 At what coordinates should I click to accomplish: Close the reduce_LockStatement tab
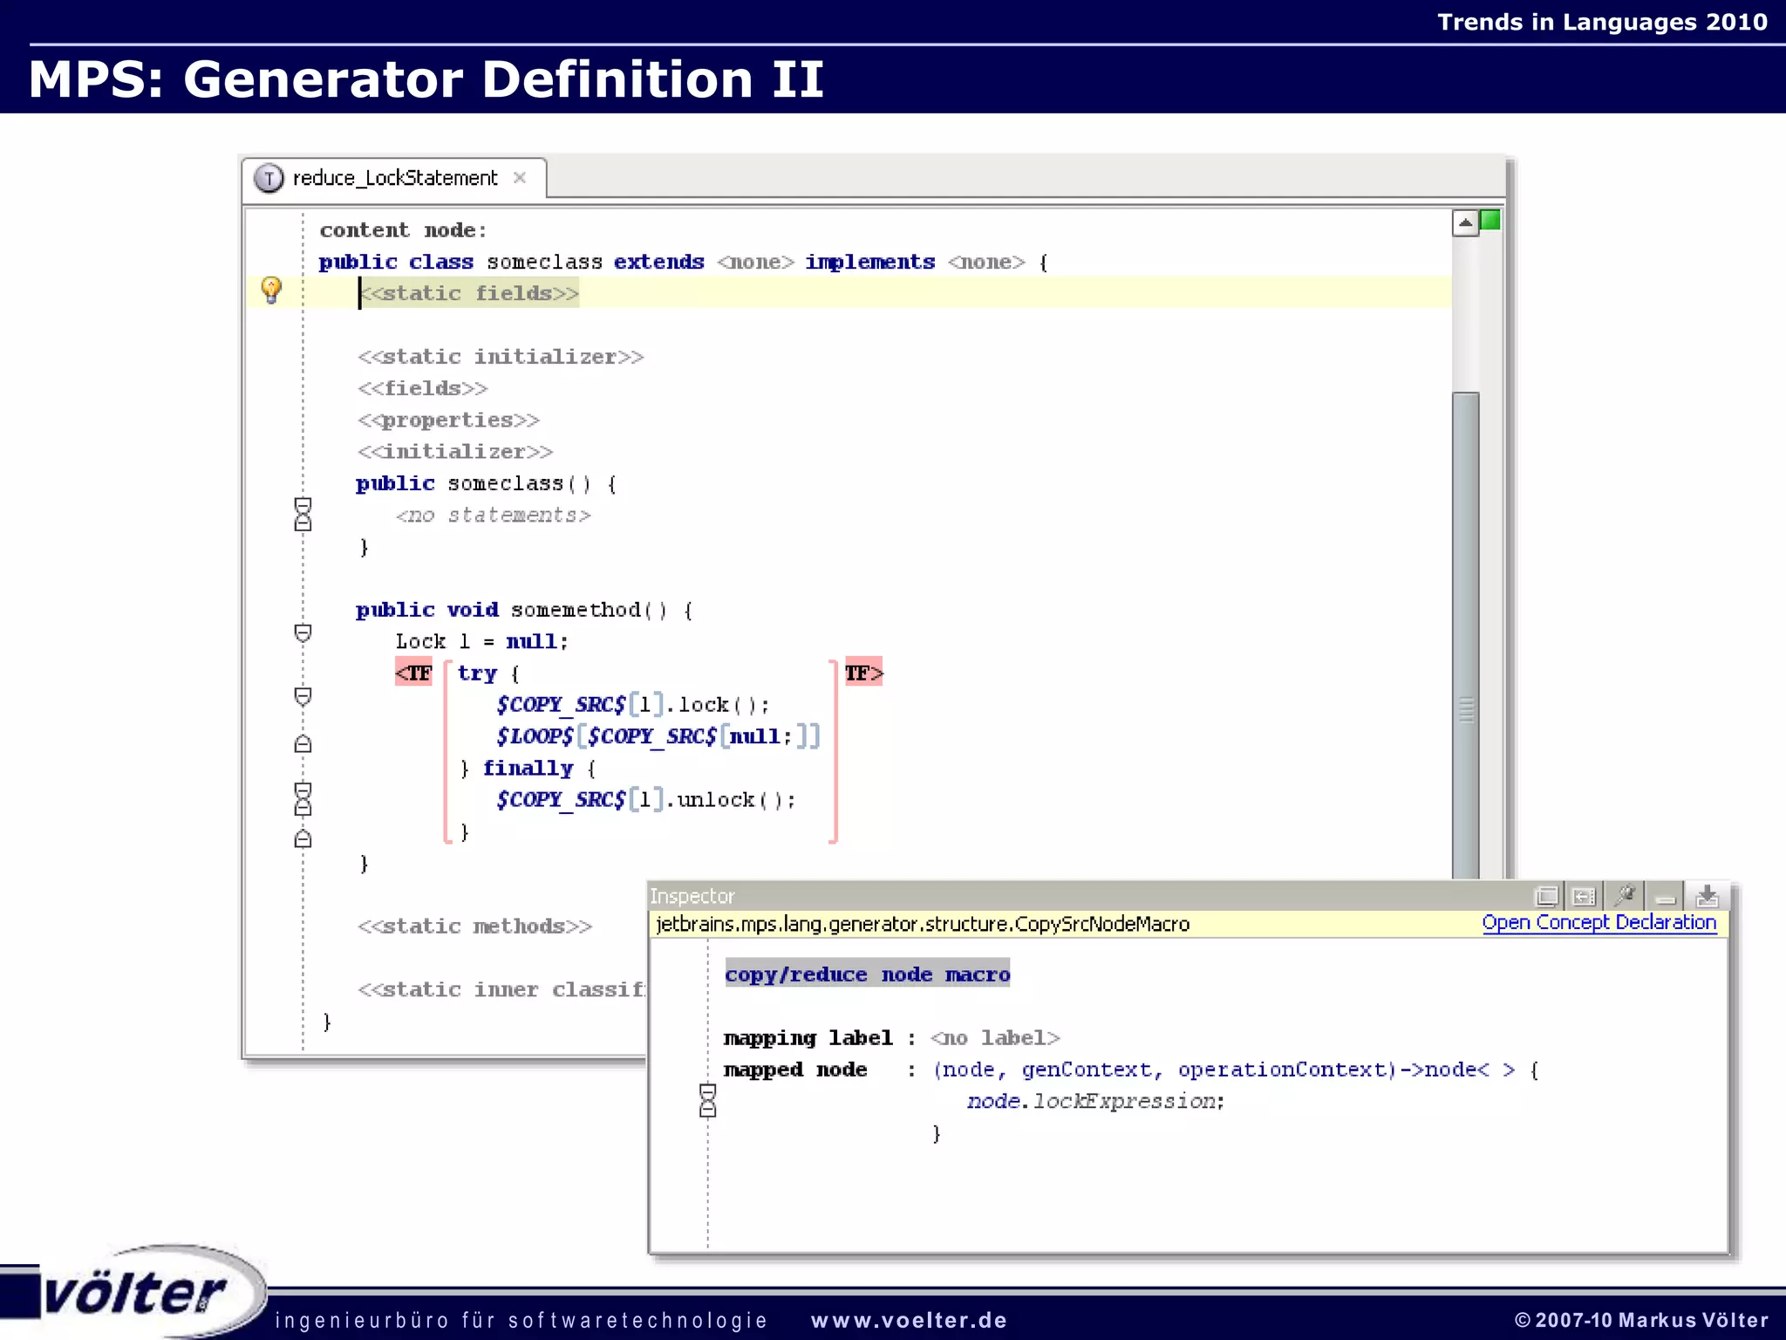coord(520,178)
